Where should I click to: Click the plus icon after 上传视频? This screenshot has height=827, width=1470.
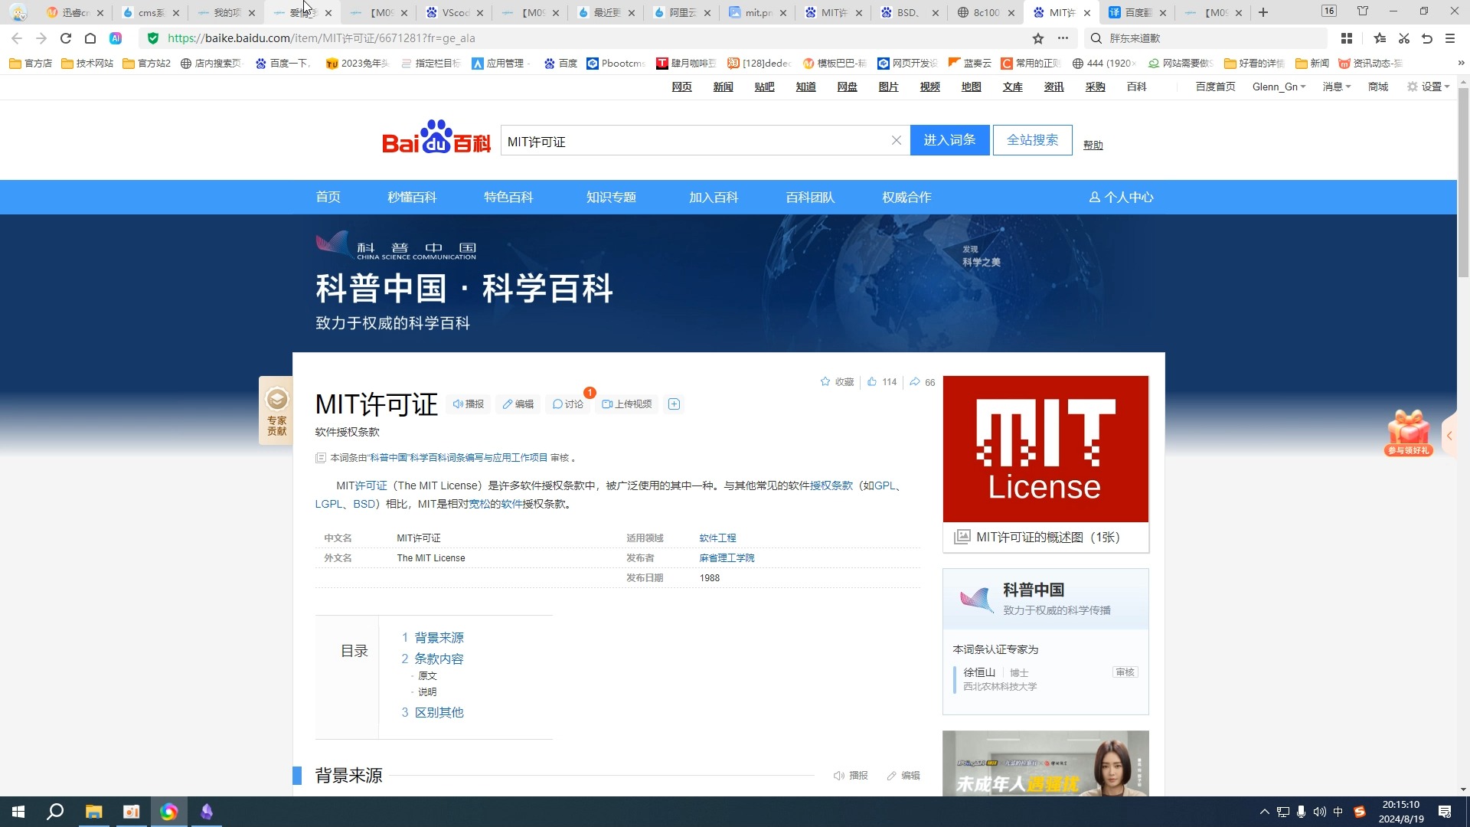point(674,404)
